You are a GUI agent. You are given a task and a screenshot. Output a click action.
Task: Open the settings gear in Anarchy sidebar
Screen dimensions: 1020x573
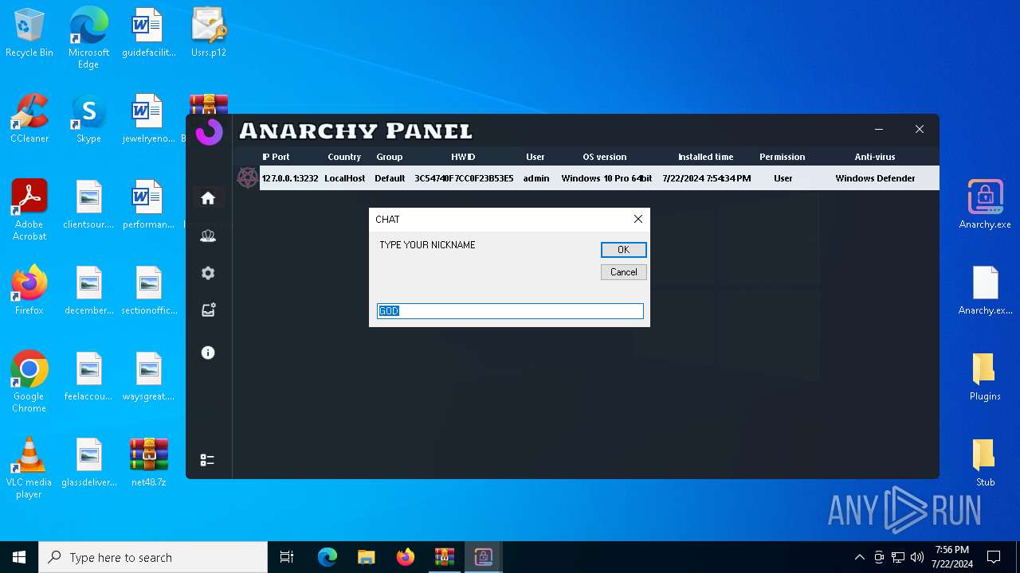(208, 273)
